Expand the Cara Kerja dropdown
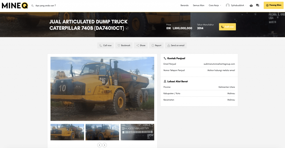This screenshot has height=148, width=285. tap(215, 6)
